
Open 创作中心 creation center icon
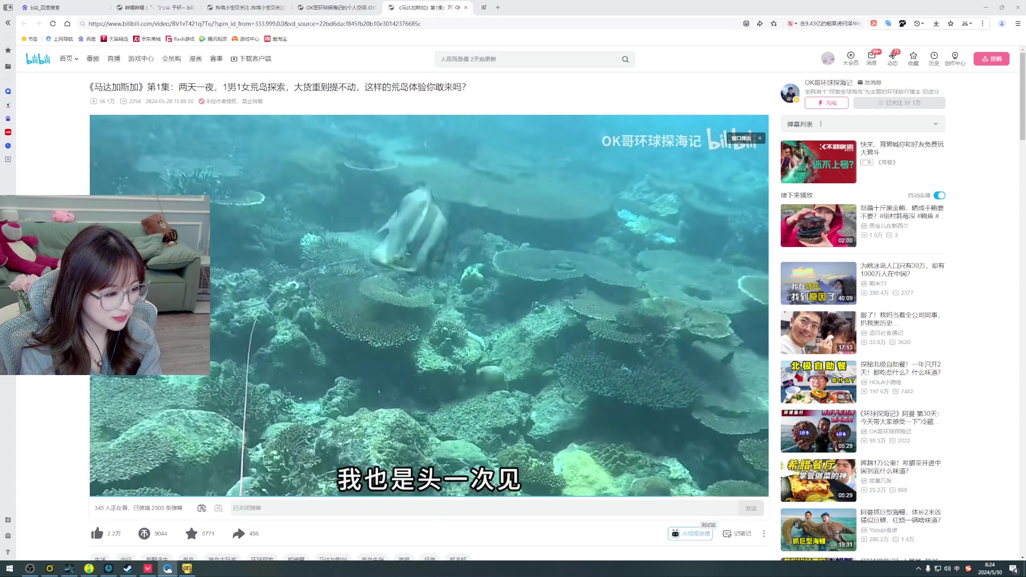(954, 59)
